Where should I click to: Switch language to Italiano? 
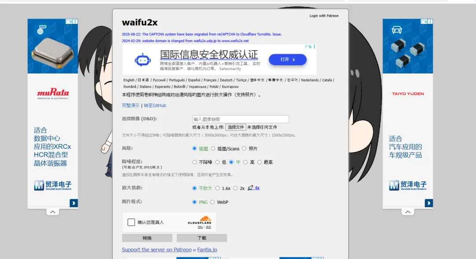coord(145,87)
